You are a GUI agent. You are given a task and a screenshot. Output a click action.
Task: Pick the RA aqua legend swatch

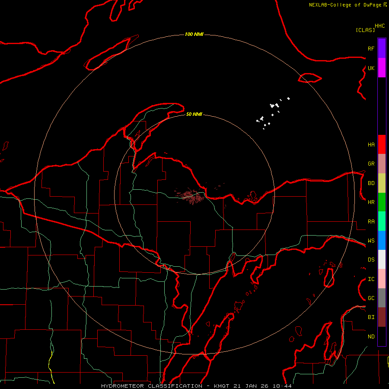382,221
